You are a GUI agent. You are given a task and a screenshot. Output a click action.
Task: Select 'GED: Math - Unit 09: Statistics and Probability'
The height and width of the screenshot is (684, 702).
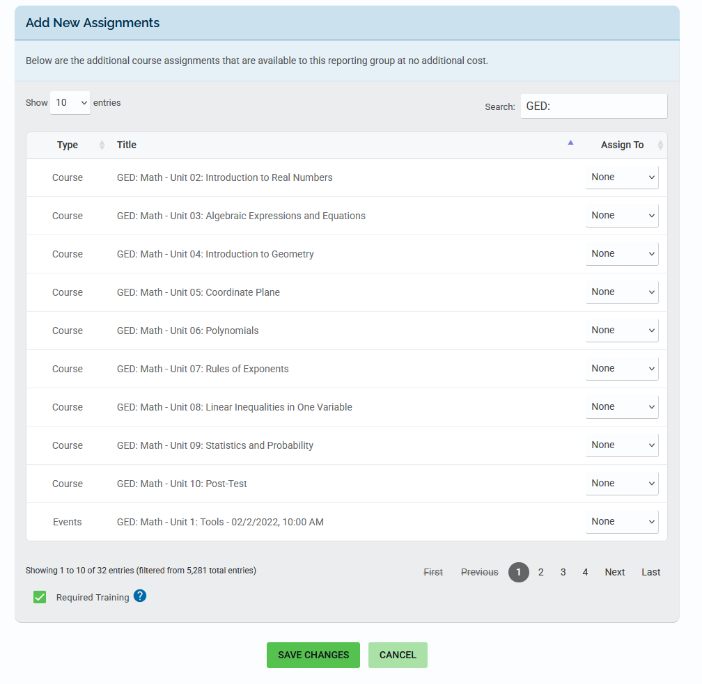(x=215, y=445)
